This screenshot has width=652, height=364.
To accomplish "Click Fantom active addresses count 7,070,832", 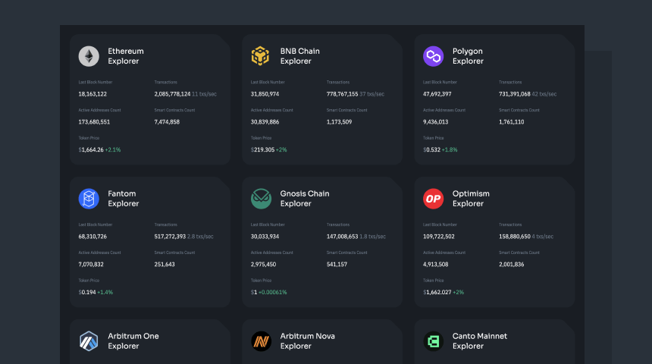I will [91, 264].
